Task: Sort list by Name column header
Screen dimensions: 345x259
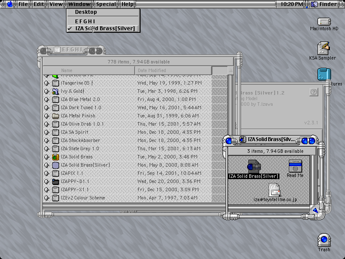Action: point(89,70)
